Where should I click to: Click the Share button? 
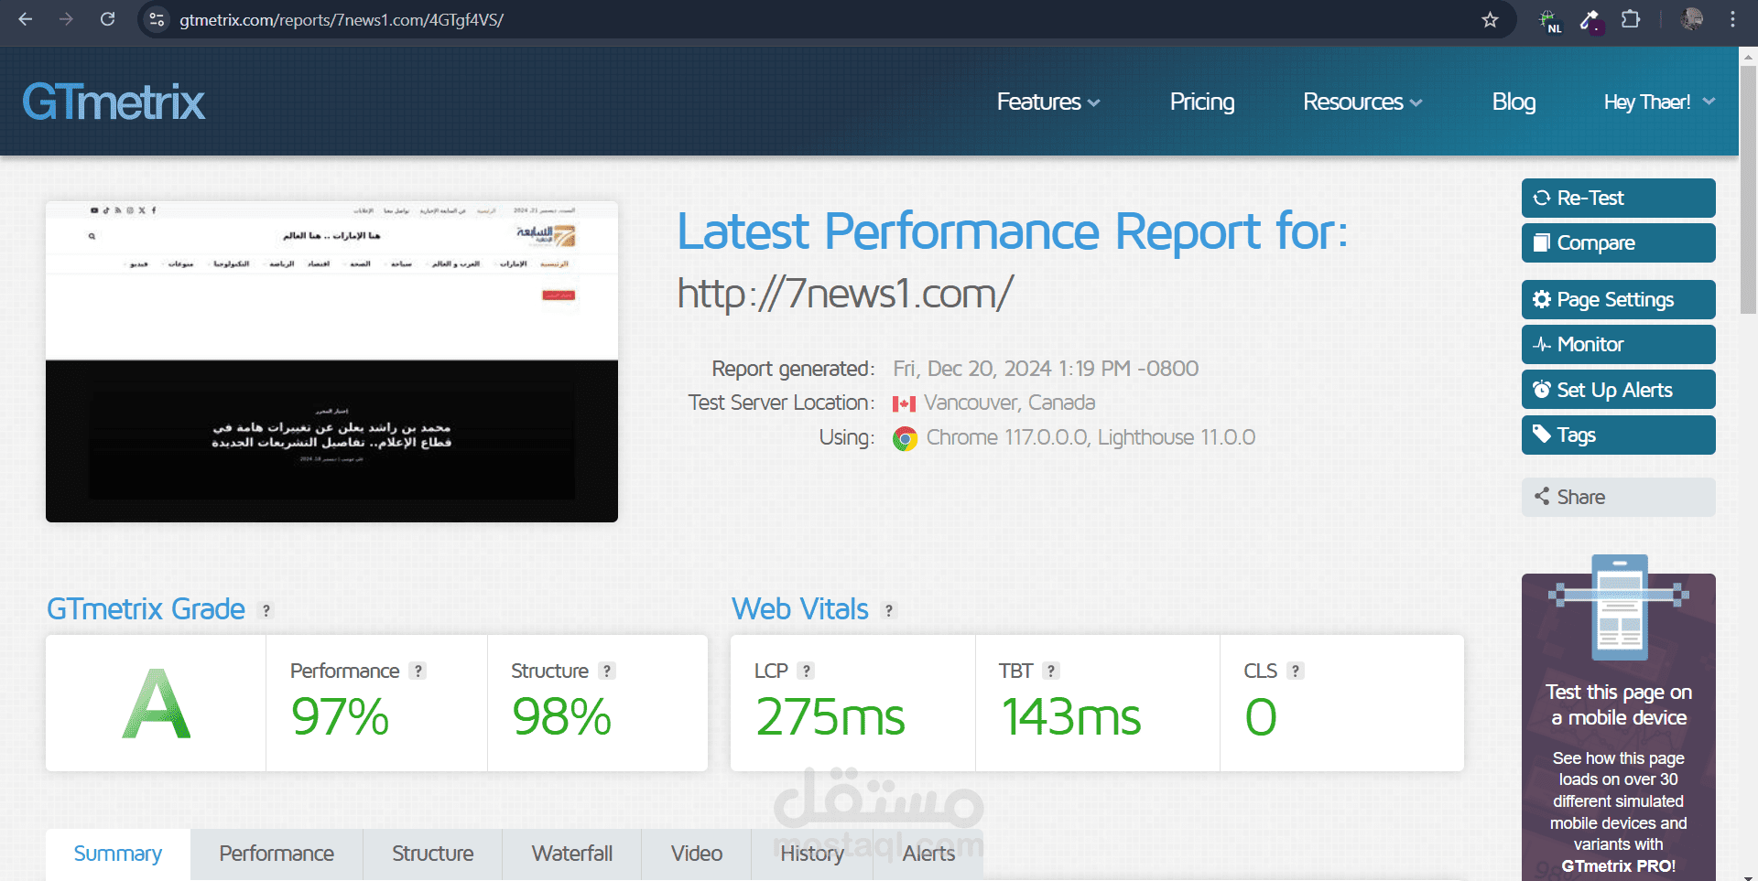point(1618,497)
